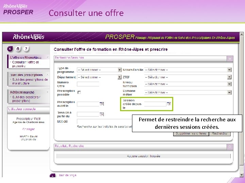Image resolution: width=245 pixels, height=183 pixels.
Task: Collapse L'offre en RhôneAlpes menu section
Action: coord(48,57)
